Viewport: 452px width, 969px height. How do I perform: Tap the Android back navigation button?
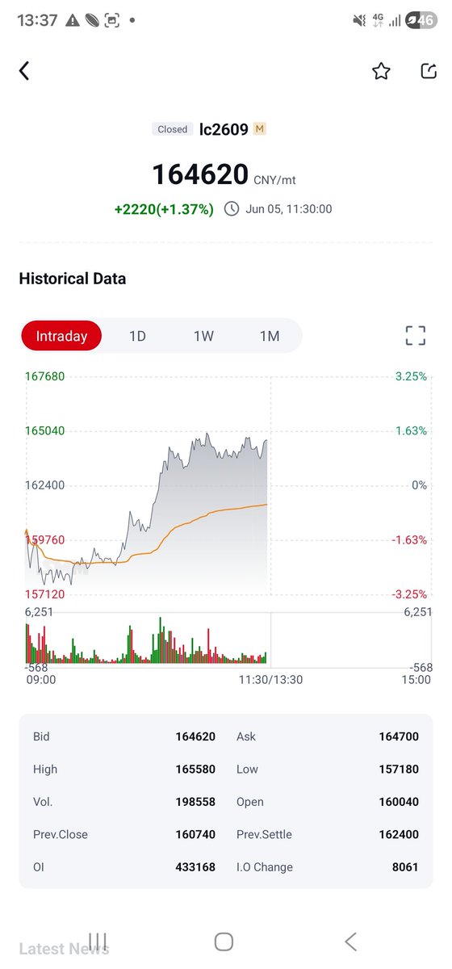coord(350,941)
